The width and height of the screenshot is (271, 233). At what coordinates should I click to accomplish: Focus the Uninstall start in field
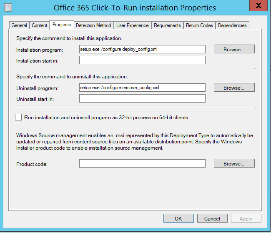click(x=142, y=98)
